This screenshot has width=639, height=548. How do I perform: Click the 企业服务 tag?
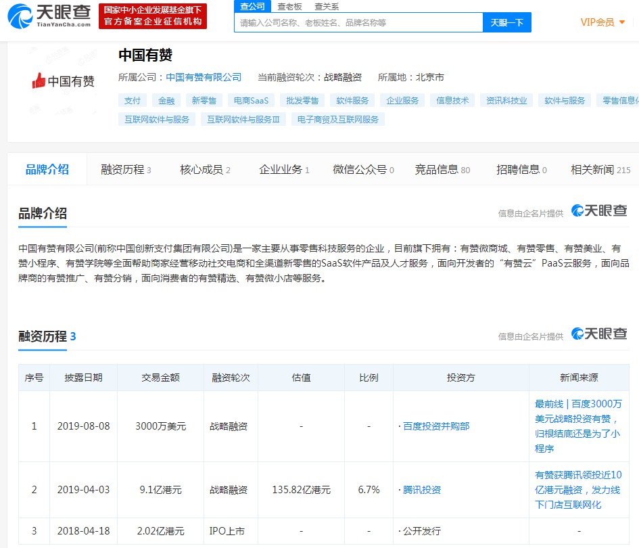point(402,100)
